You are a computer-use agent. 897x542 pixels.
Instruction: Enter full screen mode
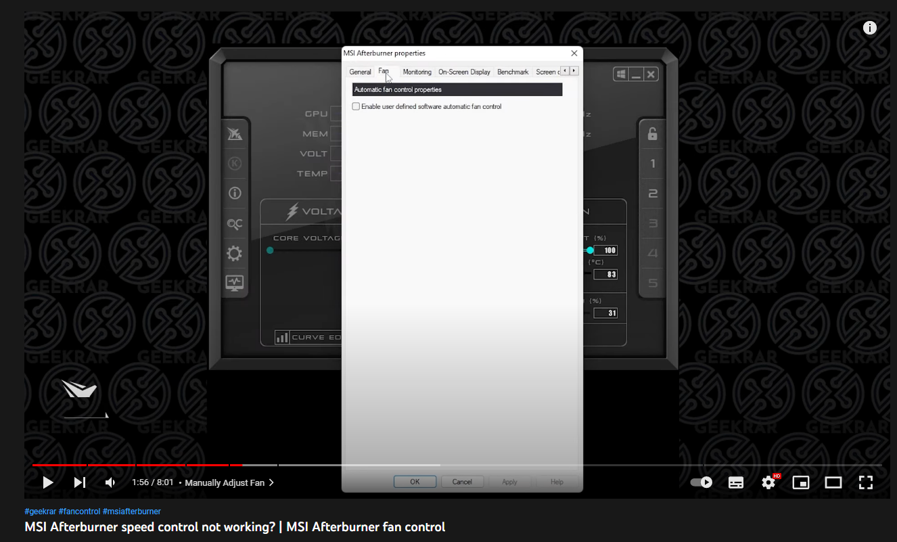click(865, 482)
